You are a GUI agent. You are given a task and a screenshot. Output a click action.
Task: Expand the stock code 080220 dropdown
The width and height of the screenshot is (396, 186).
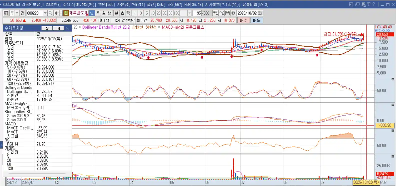[45, 13]
